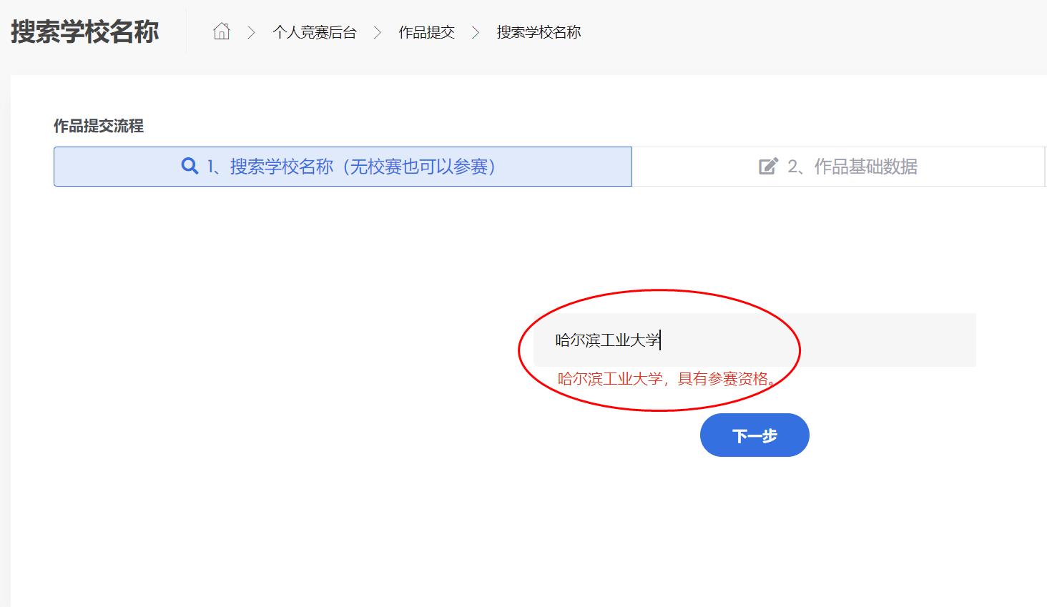Click the magnifier icon in step 1
The height and width of the screenshot is (607, 1047).
click(190, 167)
